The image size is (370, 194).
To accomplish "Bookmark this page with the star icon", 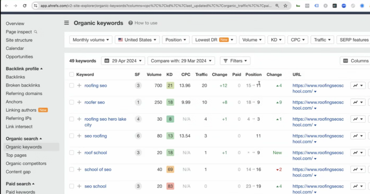I will [x=285, y=6].
